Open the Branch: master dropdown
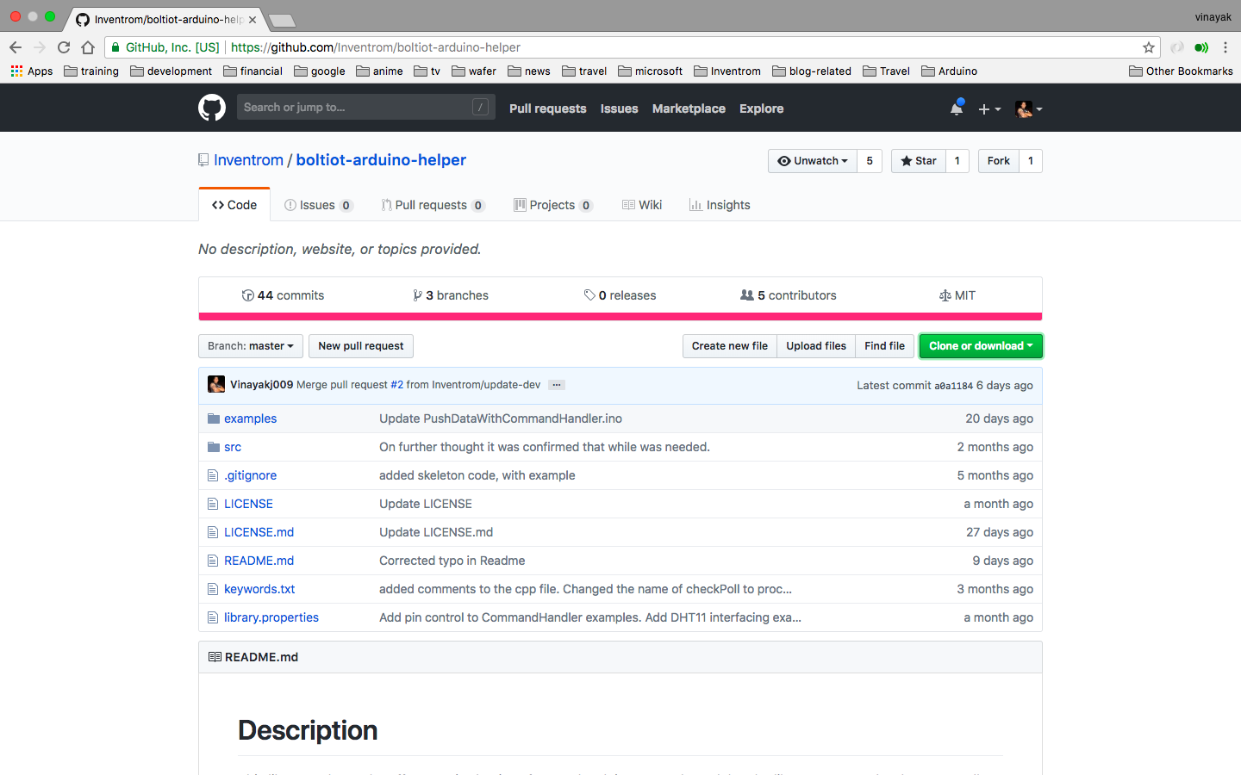Screen dimensions: 1241x775 250,346
